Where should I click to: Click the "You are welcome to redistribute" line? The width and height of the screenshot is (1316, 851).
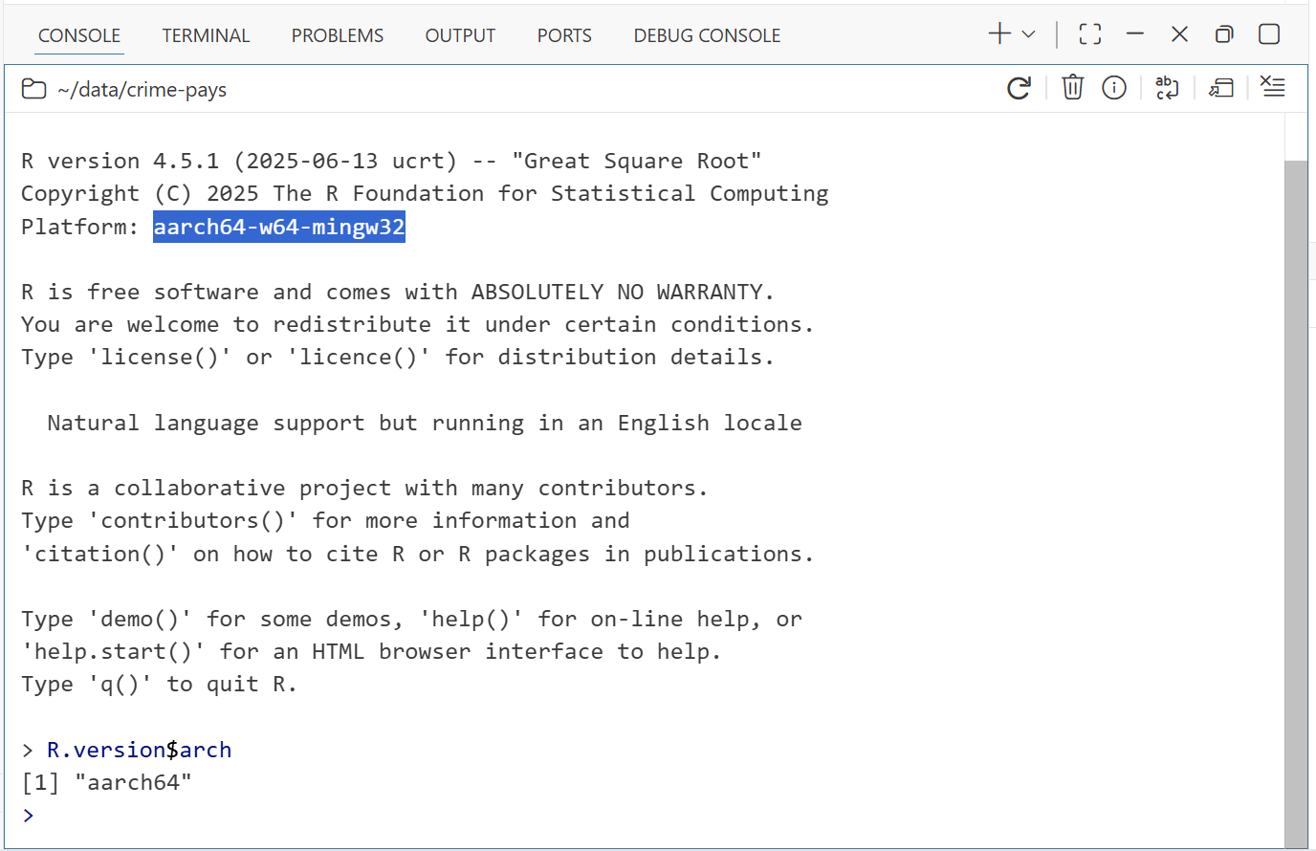pos(417,324)
